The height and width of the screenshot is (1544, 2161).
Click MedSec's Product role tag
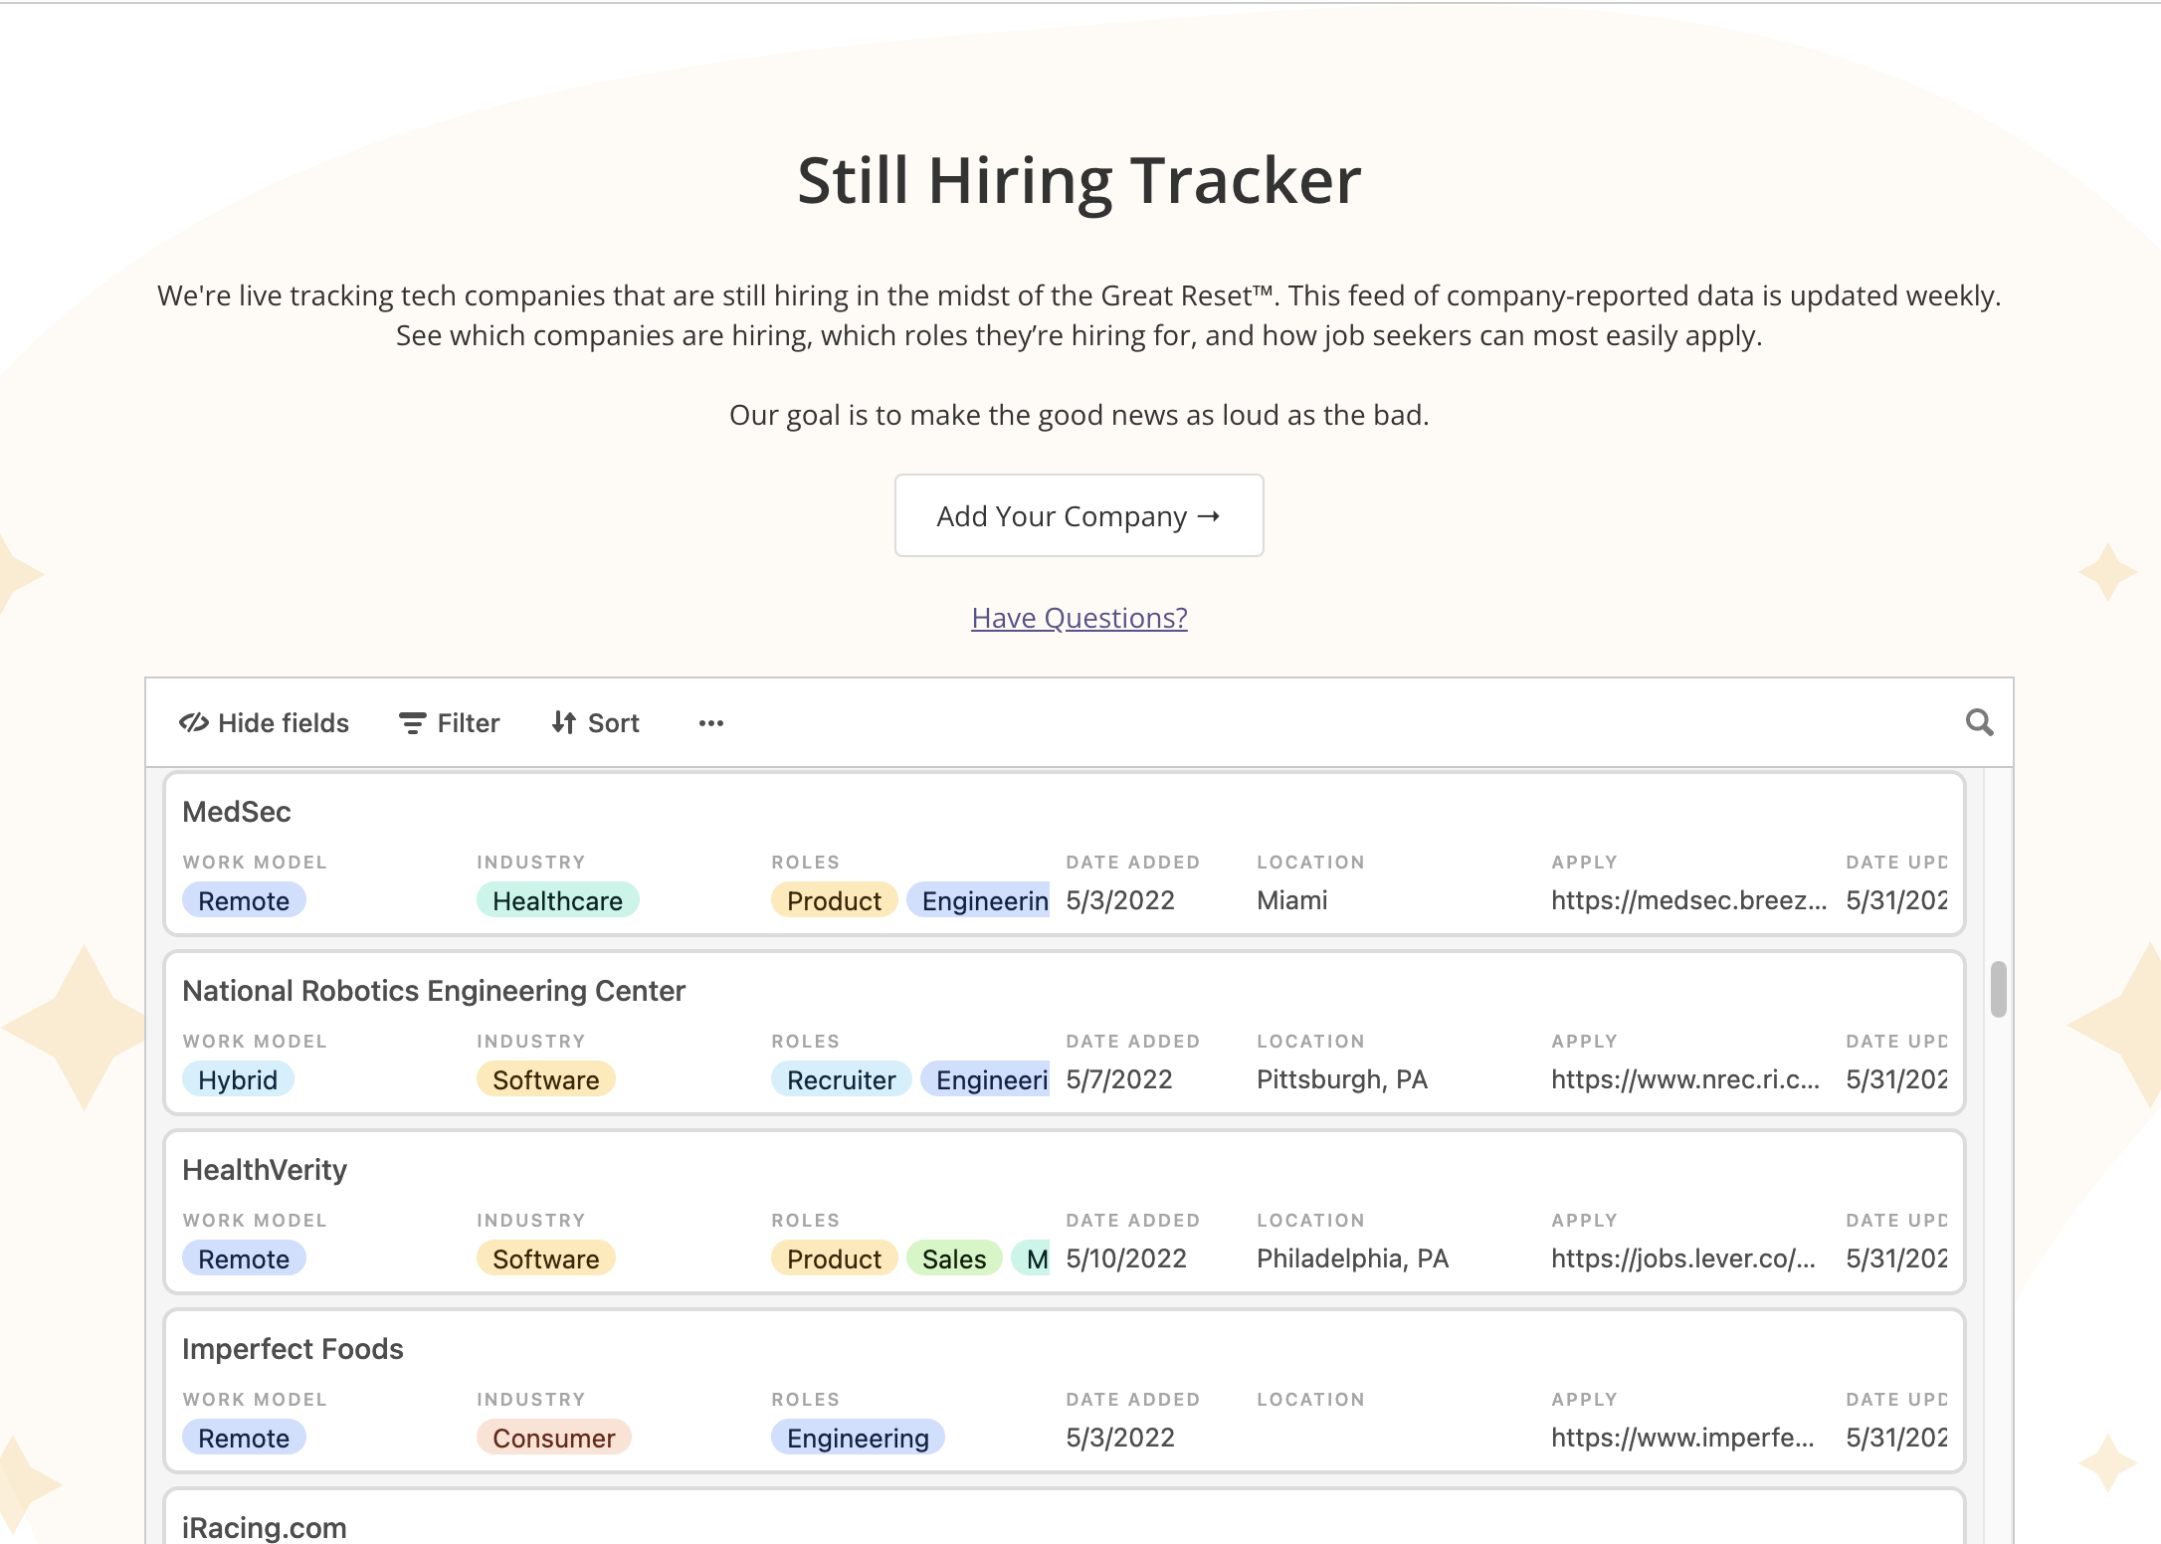834,900
